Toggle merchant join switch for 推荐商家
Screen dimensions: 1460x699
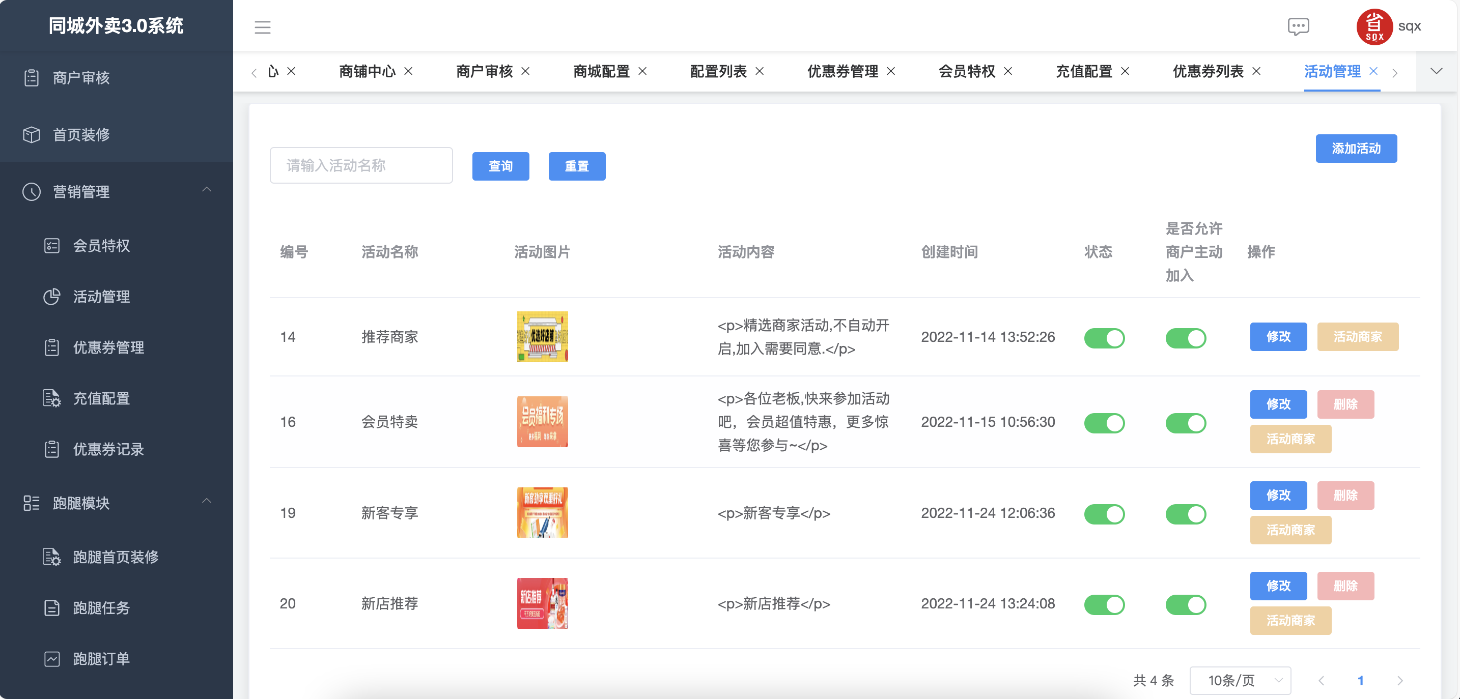pyautogui.click(x=1186, y=338)
